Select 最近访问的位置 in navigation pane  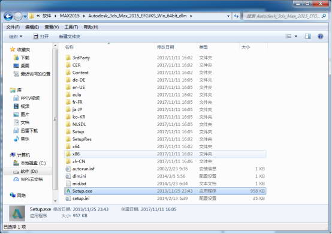click(x=35, y=74)
